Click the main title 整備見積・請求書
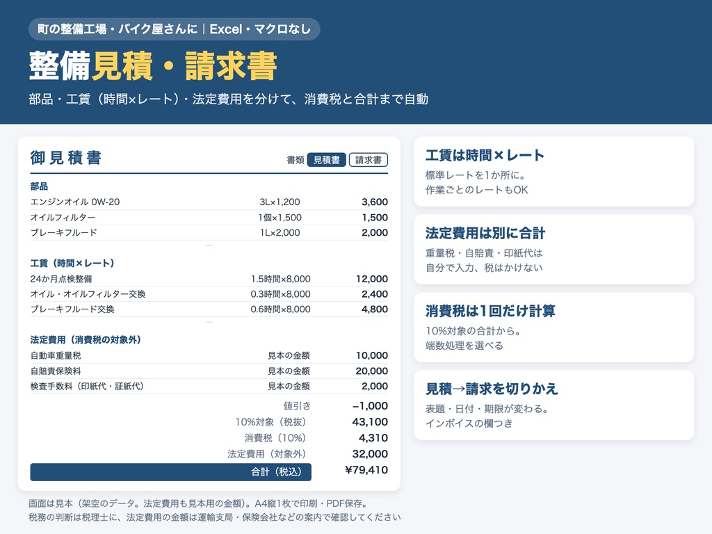This screenshot has width=712, height=534. (153, 66)
